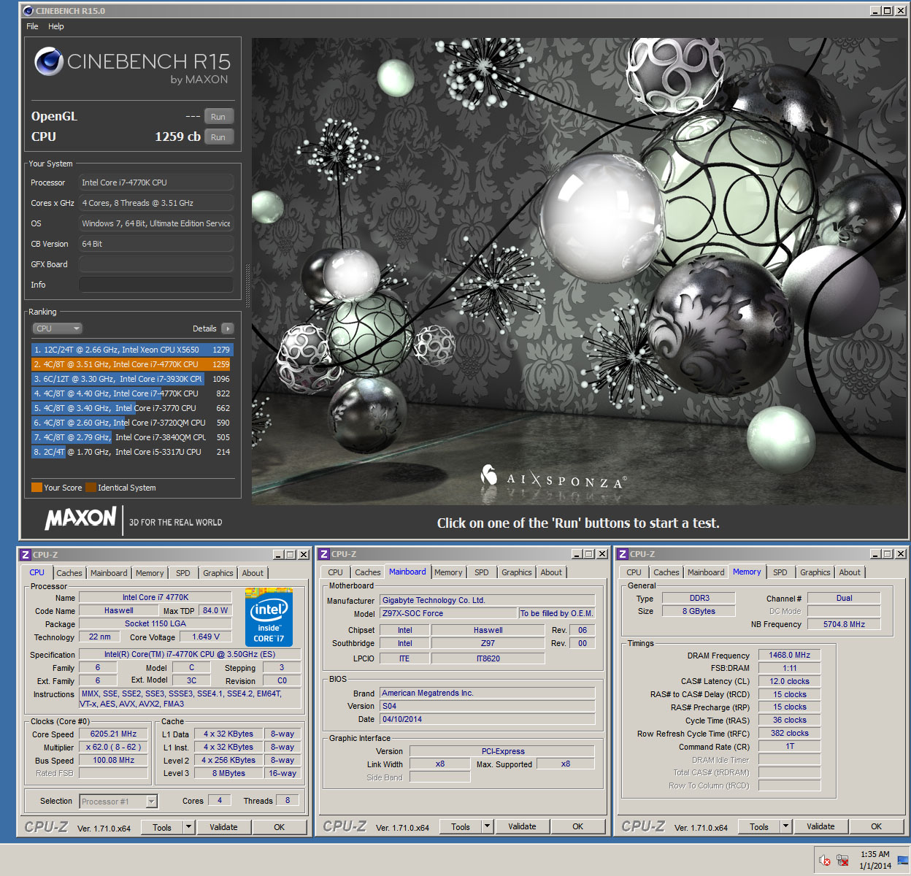Viewport: 911px width, 876px height.
Task: Click the BIOS date 04/10/2014
Action: (x=487, y=719)
